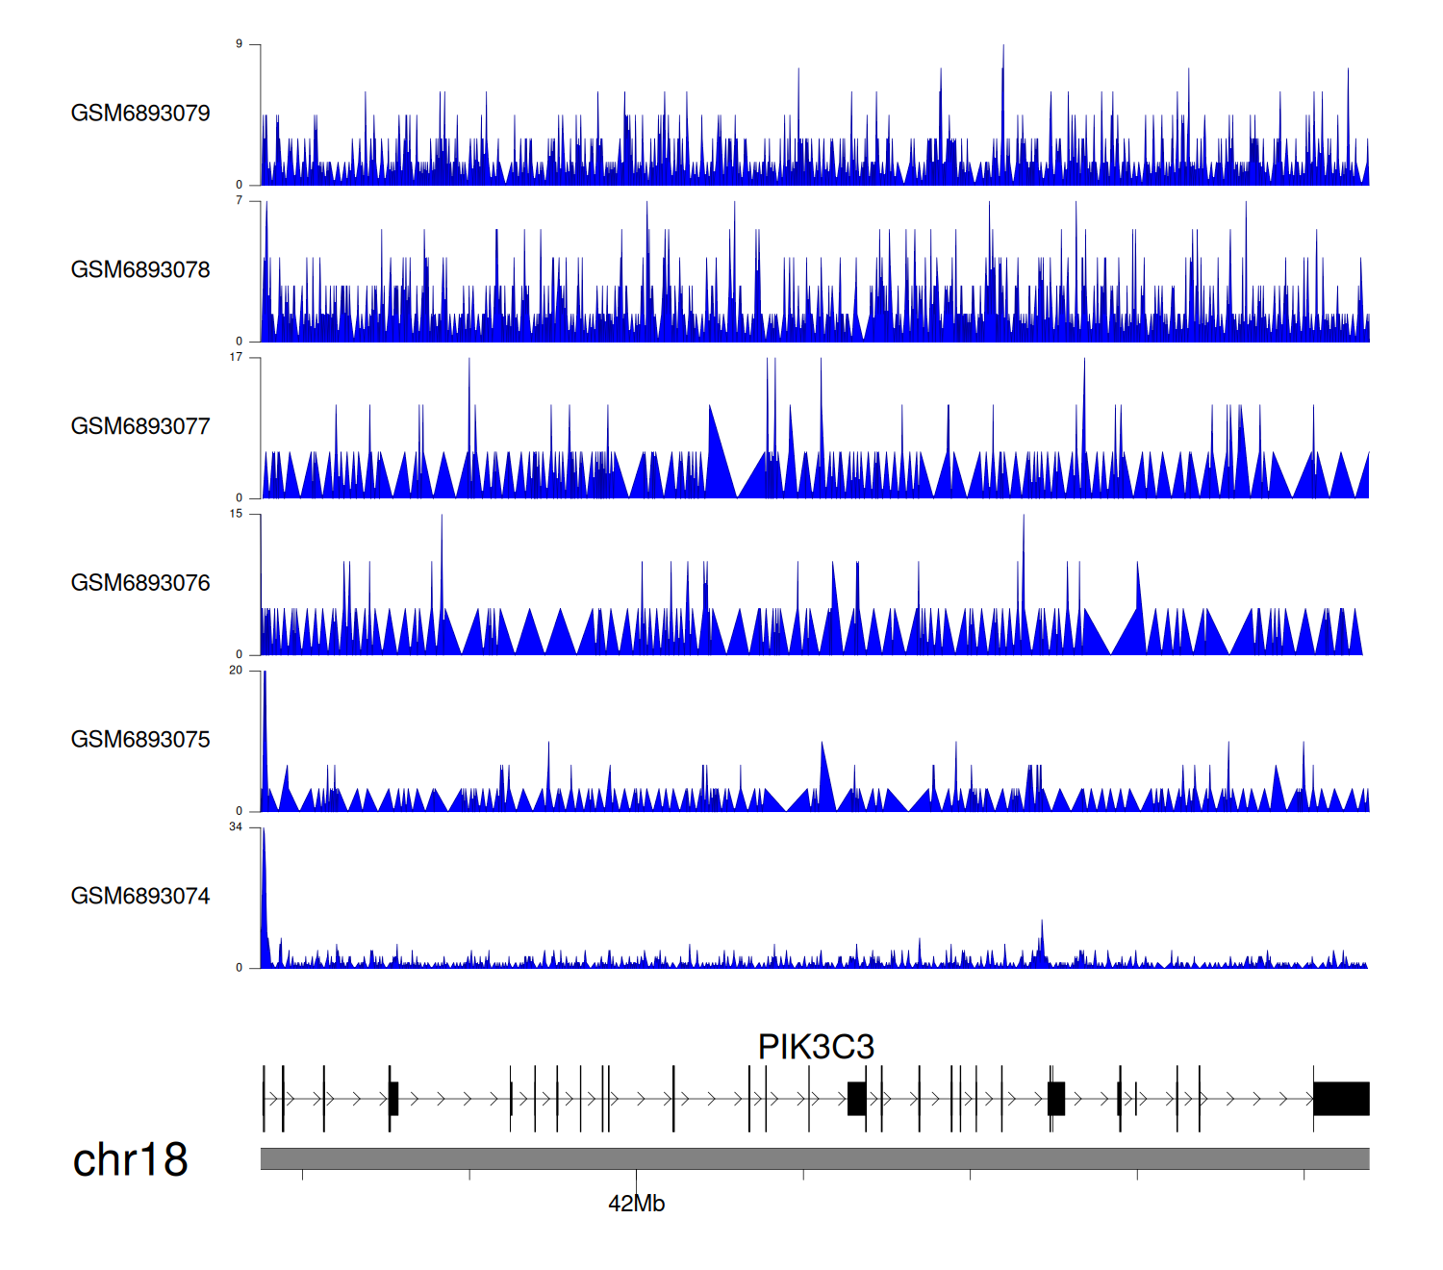Click the y-axis maximum value 15

pyautogui.click(x=236, y=514)
